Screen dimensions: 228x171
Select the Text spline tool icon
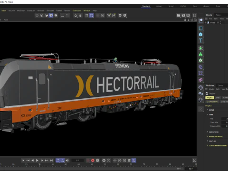click(200, 40)
